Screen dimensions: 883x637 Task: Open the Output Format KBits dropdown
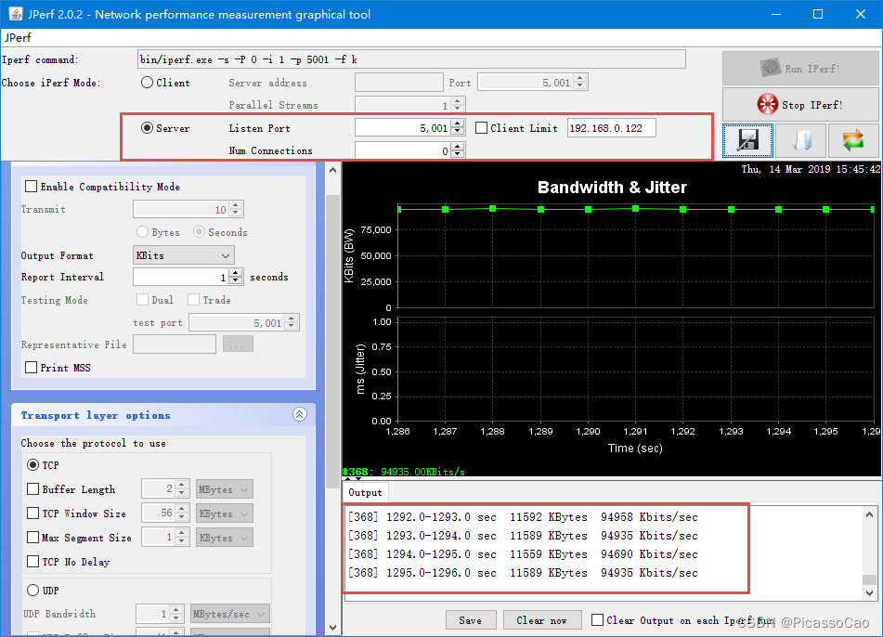point(184,255)
